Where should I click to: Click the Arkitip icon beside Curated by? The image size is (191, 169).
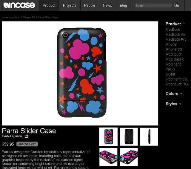click(x=26, y=136)
